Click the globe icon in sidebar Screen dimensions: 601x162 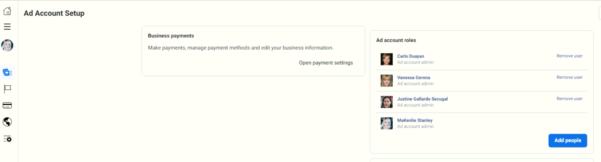pos(7,122)
